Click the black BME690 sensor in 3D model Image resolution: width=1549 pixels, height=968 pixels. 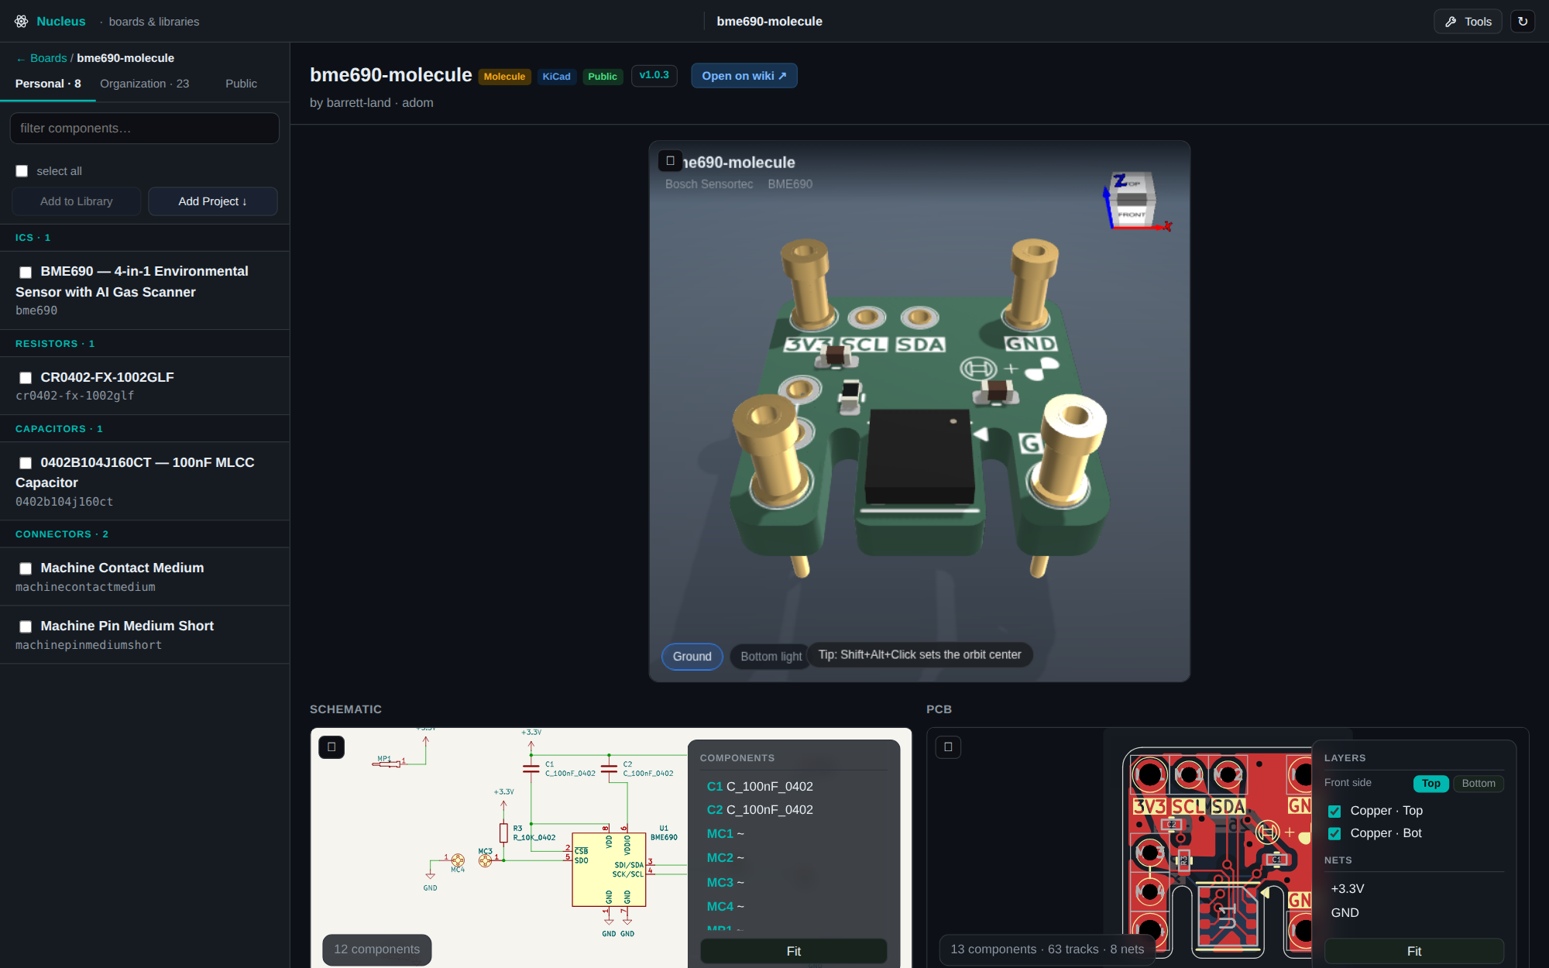point(919,457)
